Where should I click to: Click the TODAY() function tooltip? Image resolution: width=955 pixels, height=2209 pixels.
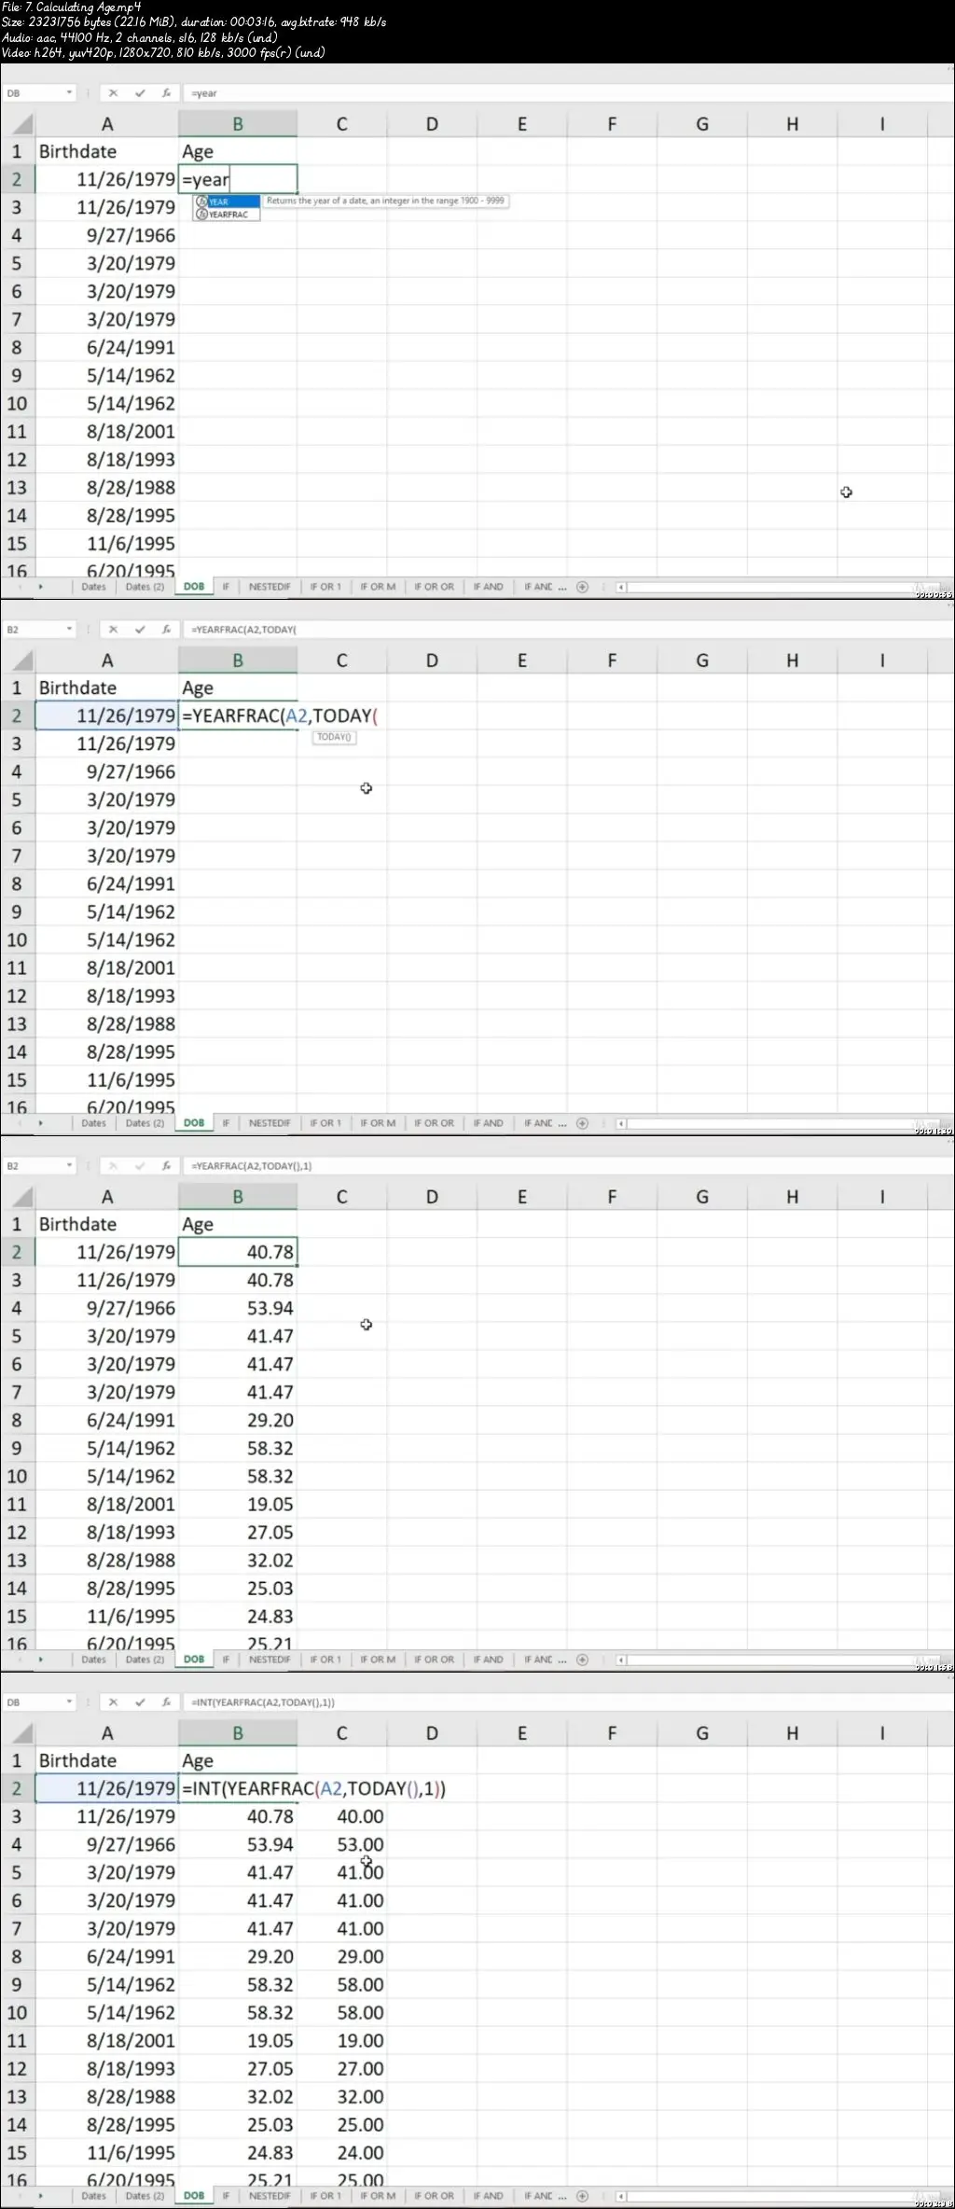point(334,737)
